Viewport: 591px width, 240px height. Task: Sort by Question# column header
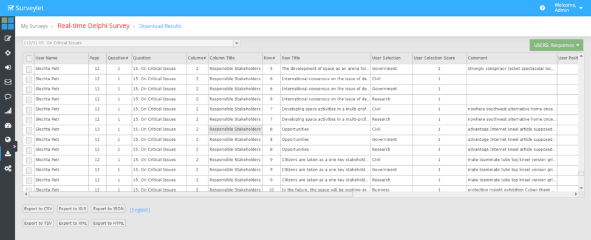pos(119,58)
